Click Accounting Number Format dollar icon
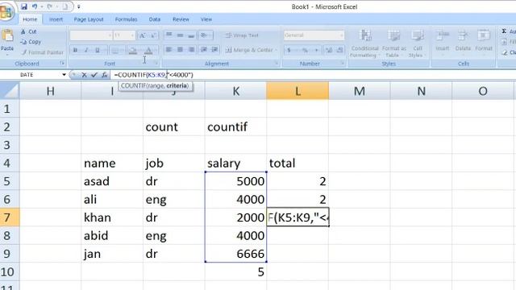This screenshot has width=516, height=290. pyautogui.click(x=289, y=50)
